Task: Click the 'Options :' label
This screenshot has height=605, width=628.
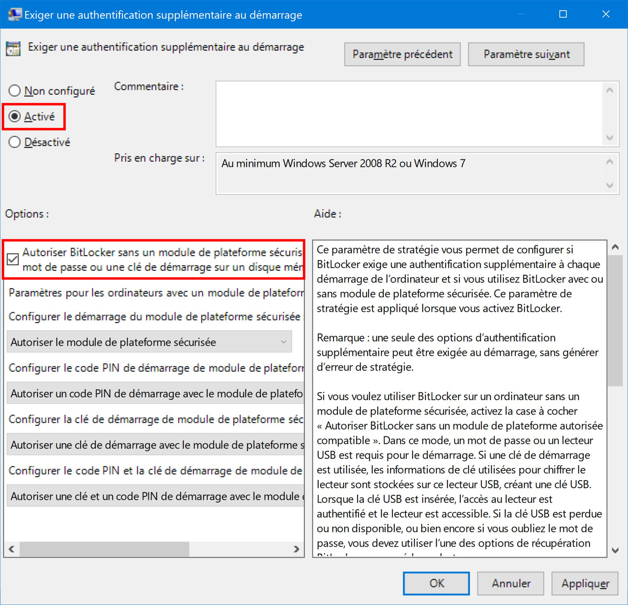Action: [x=27, y=214]
